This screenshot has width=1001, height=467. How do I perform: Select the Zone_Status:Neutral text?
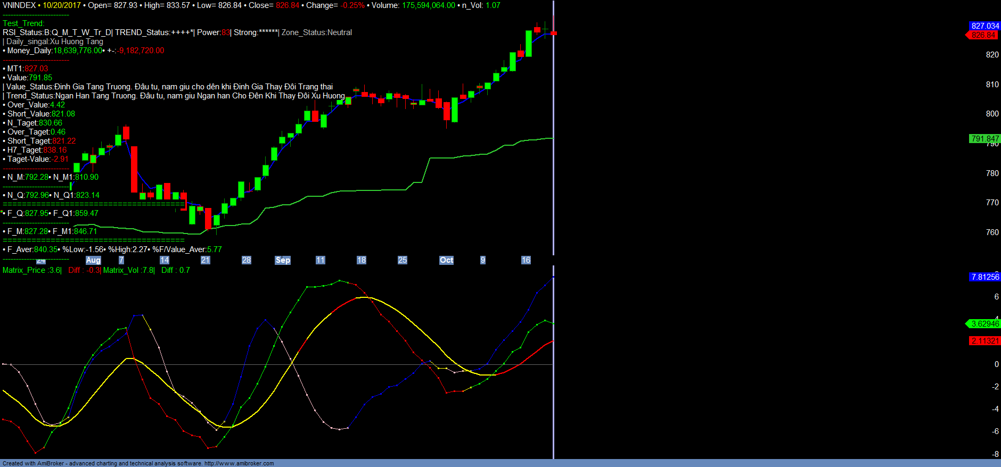coord(317,32)
